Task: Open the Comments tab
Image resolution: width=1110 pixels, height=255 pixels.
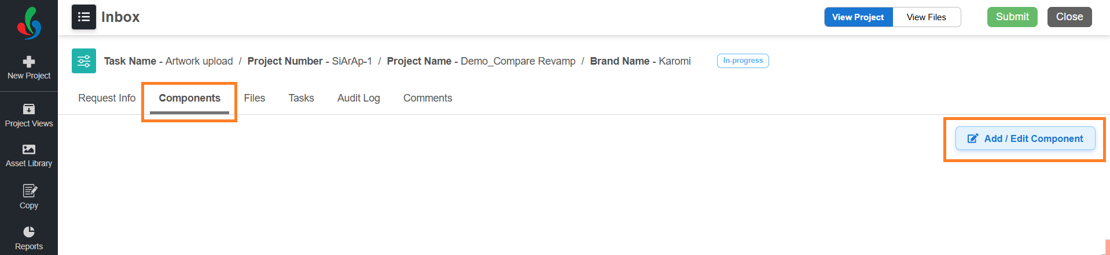Action: pos(427,98)
